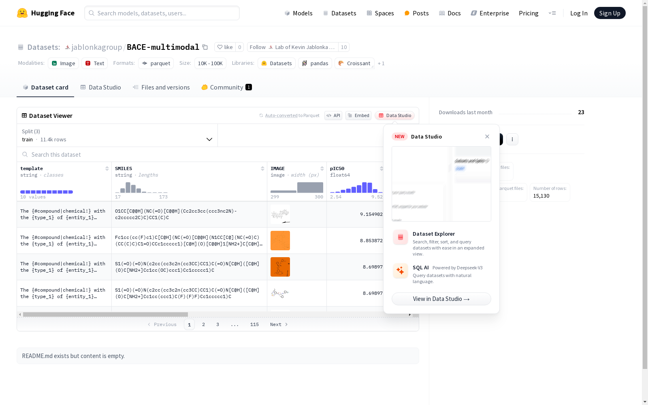The width and height of the screenshot is (648, 405).
Task: Open orange image thumbnail for pIC50 8.853872
Action: tap(280, 241)
